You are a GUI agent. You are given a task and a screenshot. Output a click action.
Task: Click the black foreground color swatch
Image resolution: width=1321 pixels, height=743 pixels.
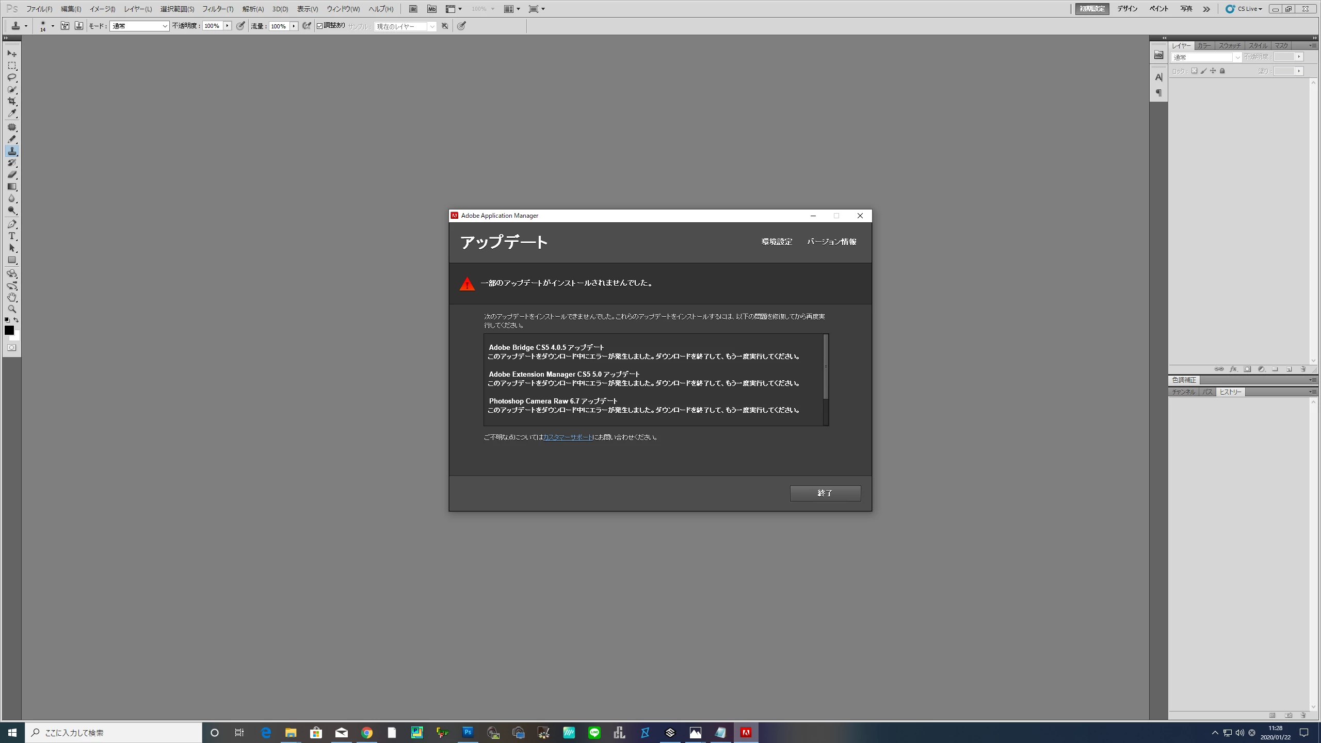[9, 330]
